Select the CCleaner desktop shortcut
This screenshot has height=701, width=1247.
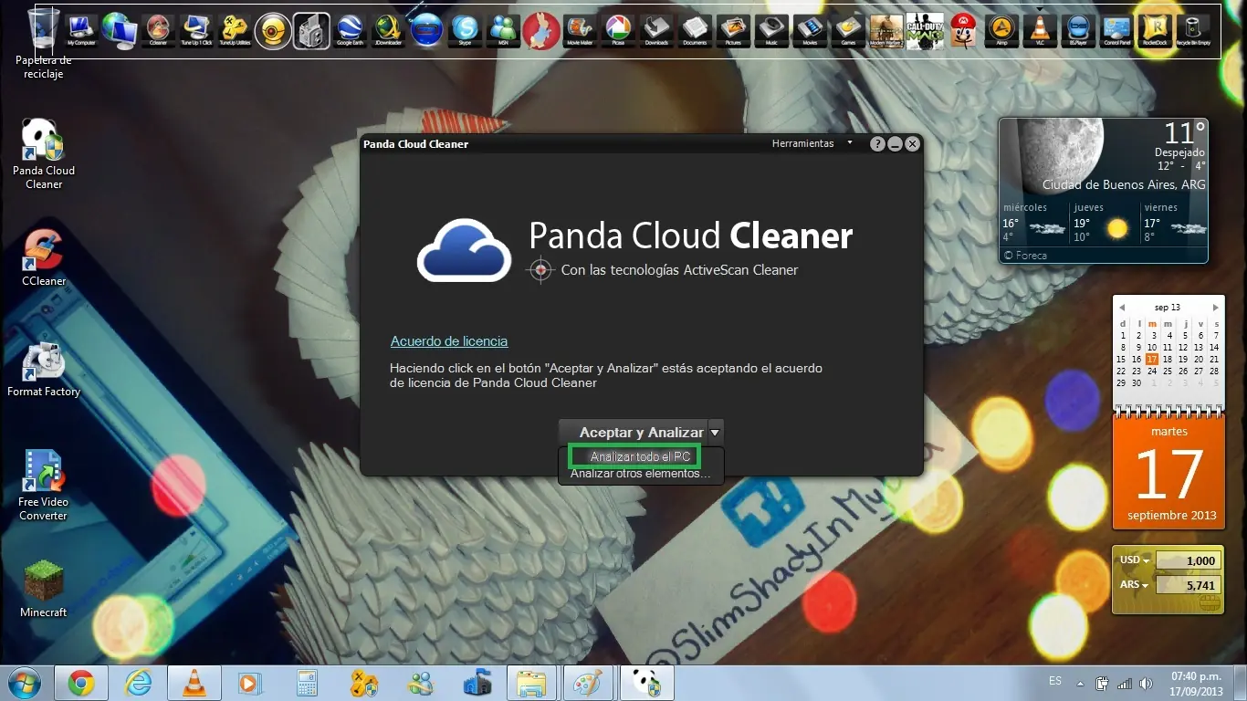pos(44,258)
